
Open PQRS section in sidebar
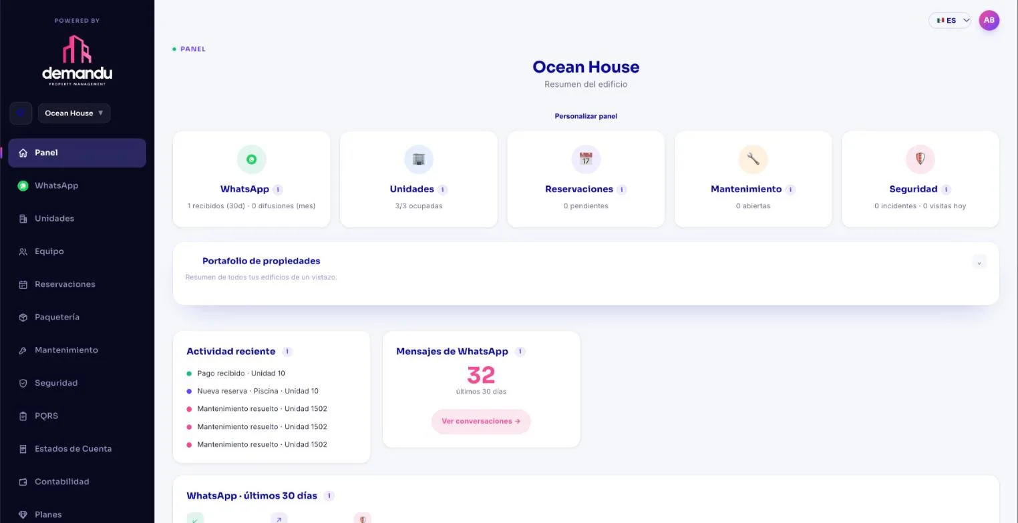tap(77, 416)
